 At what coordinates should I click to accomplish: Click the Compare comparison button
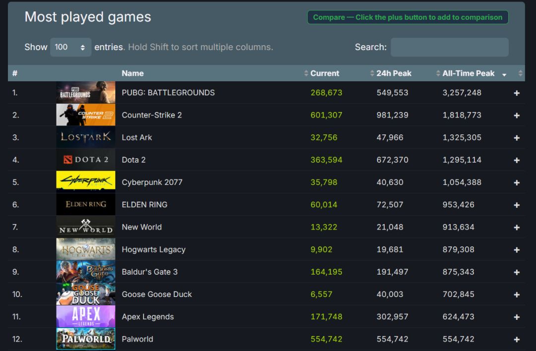[x=407, y=17]
